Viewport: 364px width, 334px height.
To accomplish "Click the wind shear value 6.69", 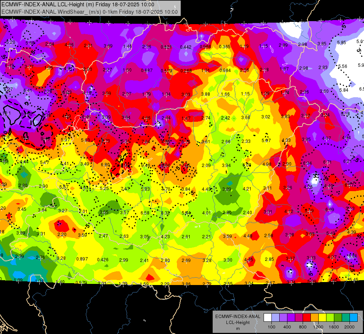I will (x=330, y=210).
